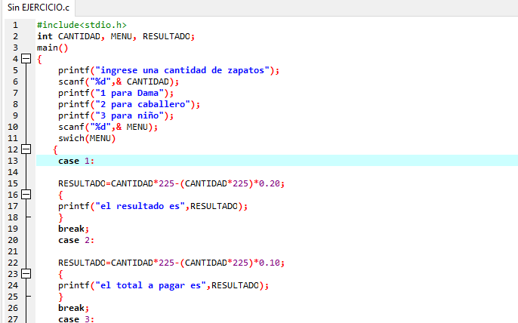This screenshot has height=323, width=518.
Task: Collapse the fold marker on line 4
Action: pos(26,59)
